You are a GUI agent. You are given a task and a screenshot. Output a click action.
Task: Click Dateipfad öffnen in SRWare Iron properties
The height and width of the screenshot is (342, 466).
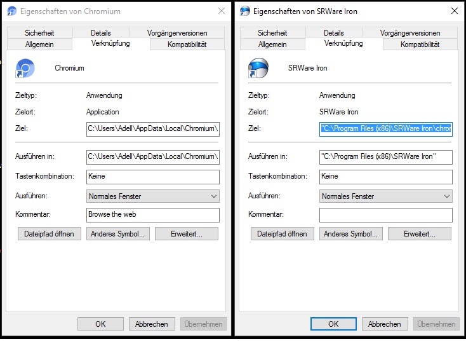tap(283, 234)
